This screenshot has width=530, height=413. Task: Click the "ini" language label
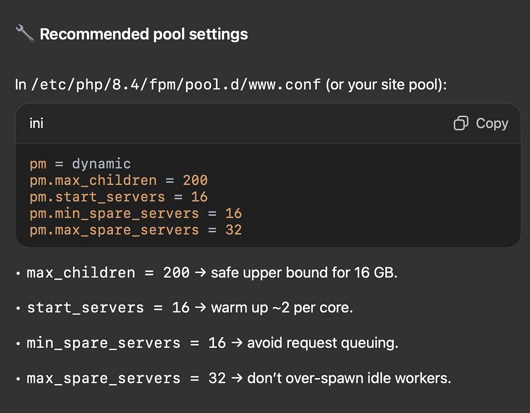pos(37,123)
